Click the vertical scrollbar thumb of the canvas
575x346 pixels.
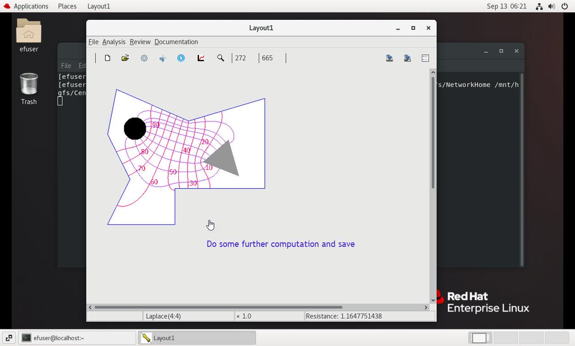coord(433,133)
